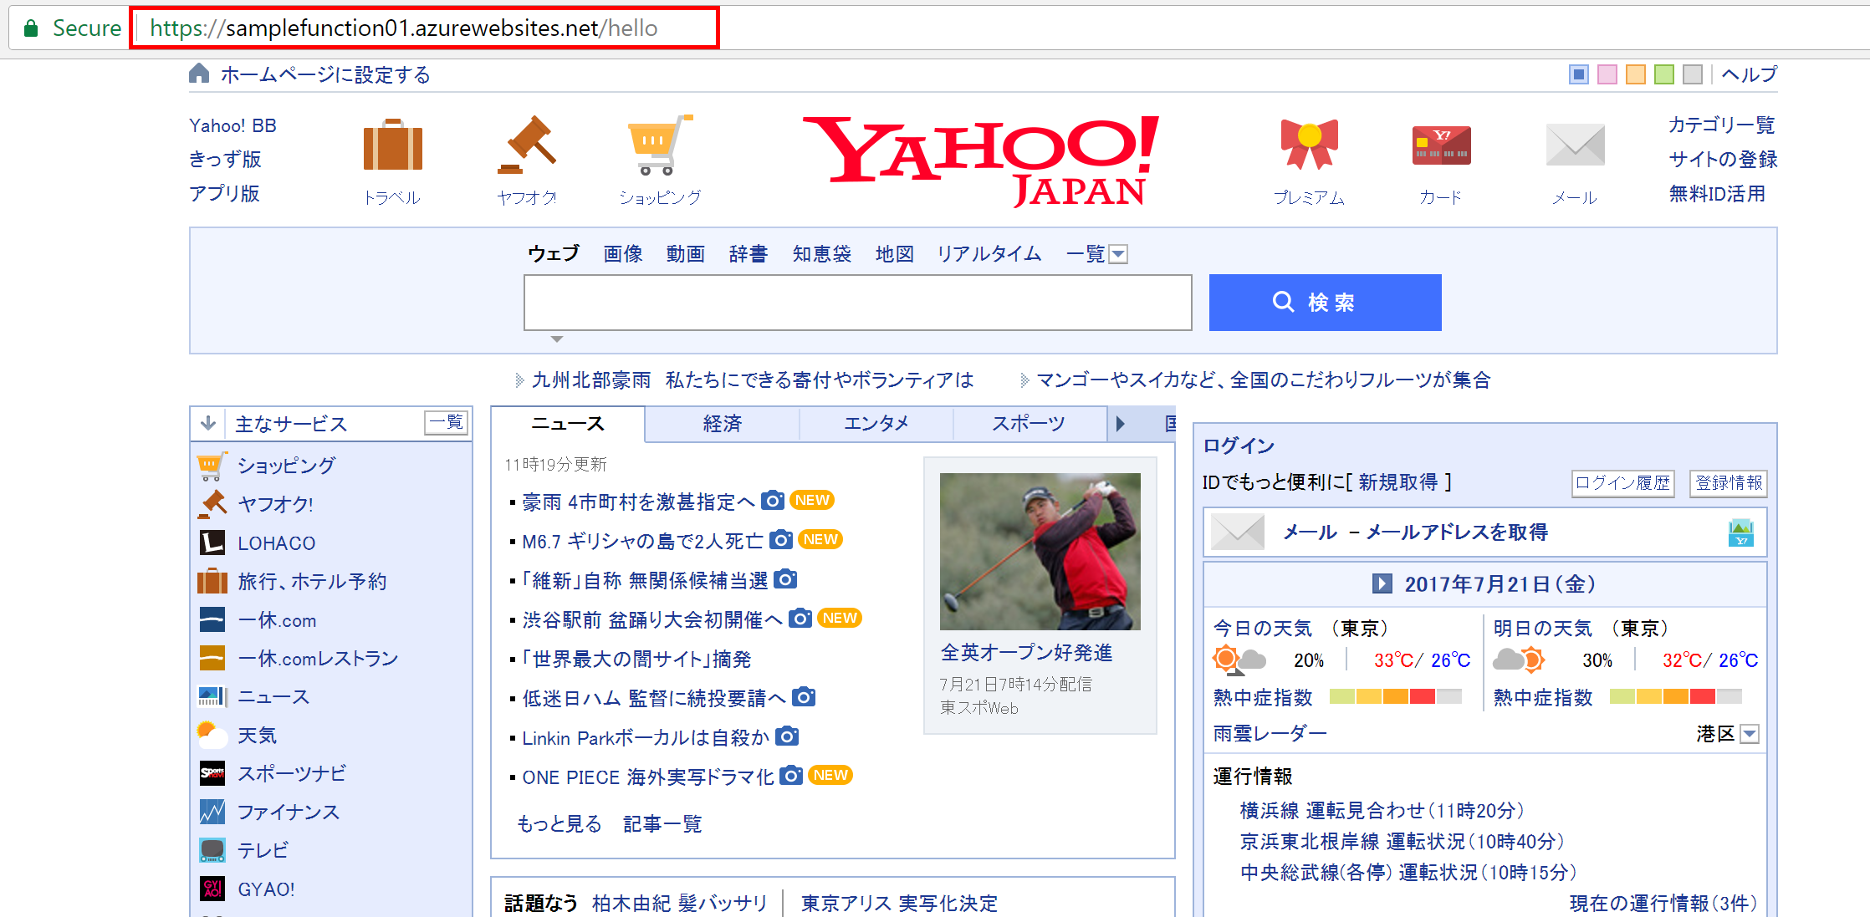The width and height of the screenshot is (1870, 917).
Task: Select the ニュース tab
Action: tap(568, 424)
